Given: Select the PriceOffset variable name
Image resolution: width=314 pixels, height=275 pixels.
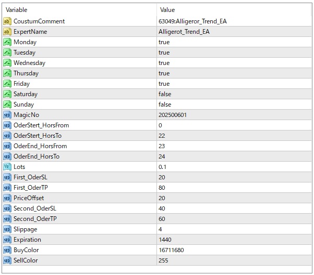Looking at the screenshot, I should coord(29,198).
